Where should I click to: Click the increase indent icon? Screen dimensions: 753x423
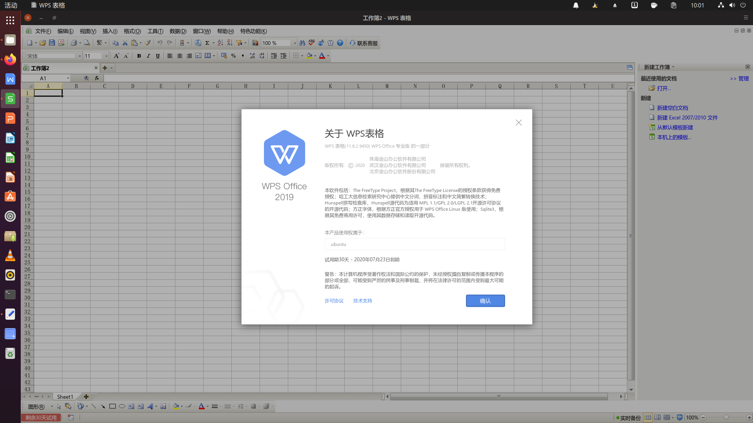pos(283,56)
